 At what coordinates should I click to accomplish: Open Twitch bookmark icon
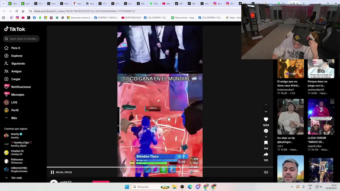(12, 18)
